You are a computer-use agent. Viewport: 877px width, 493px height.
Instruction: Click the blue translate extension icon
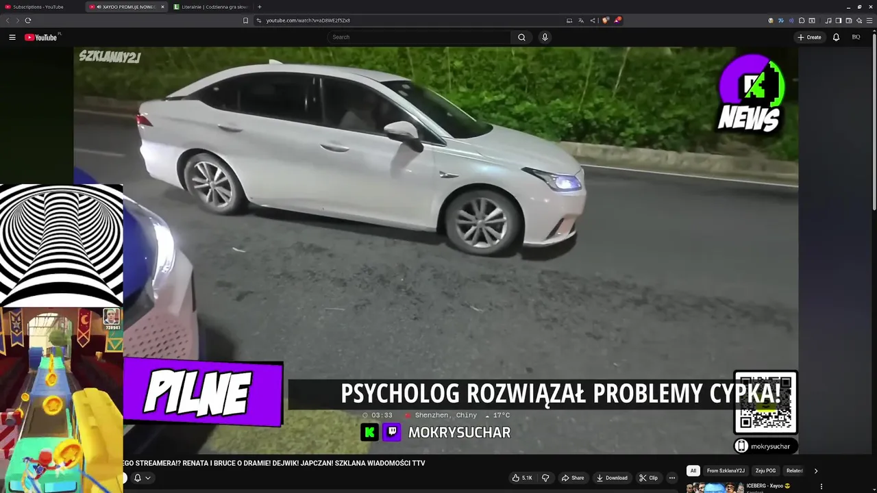pos(780,21)
